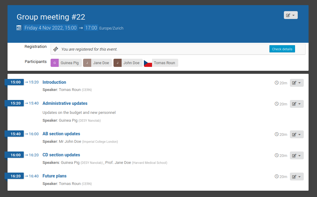Click the Participants label

click(x=36, y=61)
